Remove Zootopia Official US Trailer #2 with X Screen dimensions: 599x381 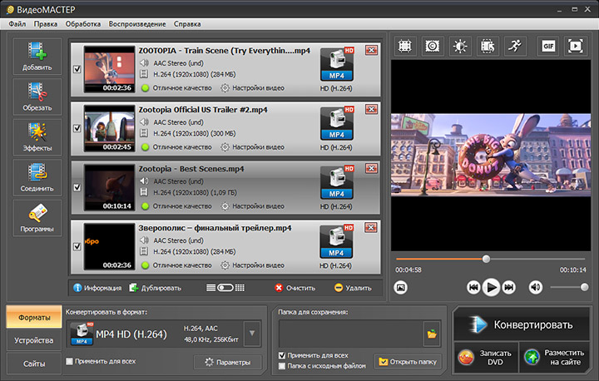click(x=371, y=109)
